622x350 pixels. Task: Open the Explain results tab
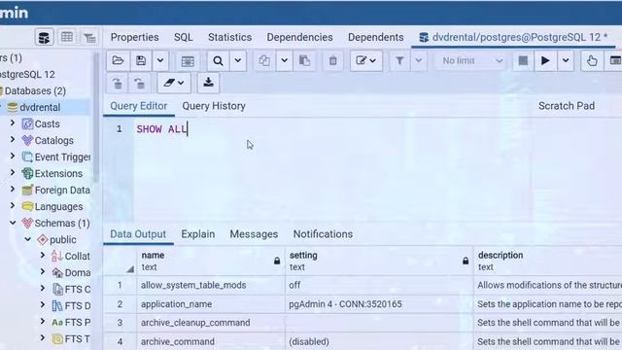[x=198, y=234]
